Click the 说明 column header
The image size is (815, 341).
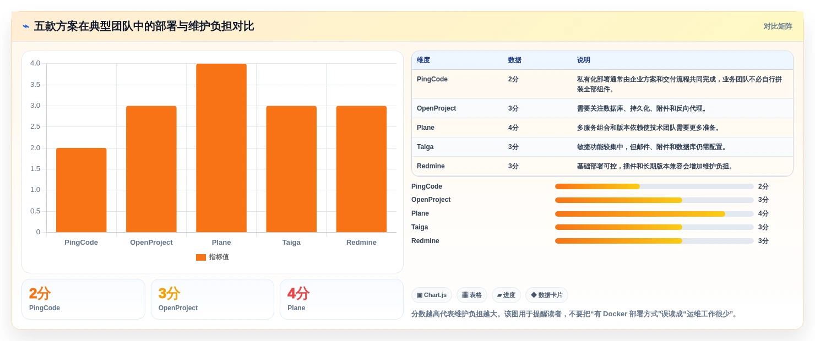(x=584, y=60)
